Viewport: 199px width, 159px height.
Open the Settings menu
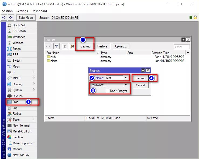tap(22, 11)
